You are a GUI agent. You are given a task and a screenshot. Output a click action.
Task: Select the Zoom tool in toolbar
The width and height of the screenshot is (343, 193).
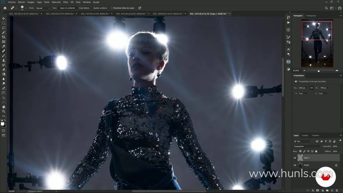(x=4, y=111)
